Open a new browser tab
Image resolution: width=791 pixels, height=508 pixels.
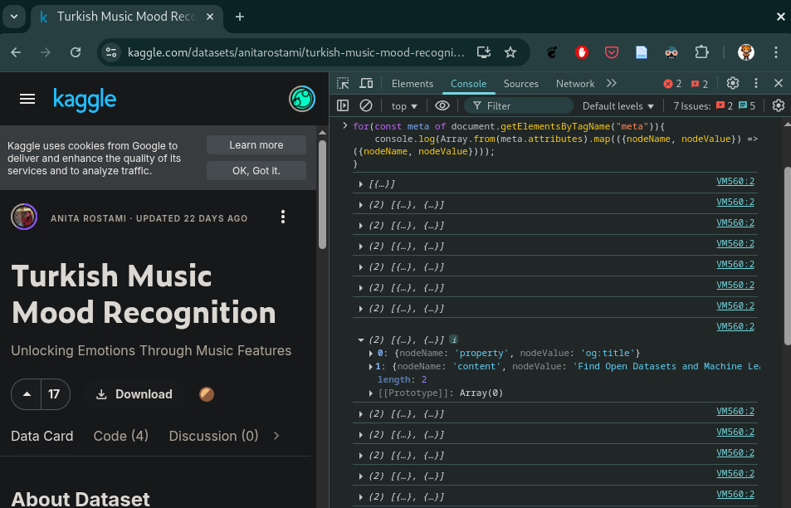(x=240, y=17)
